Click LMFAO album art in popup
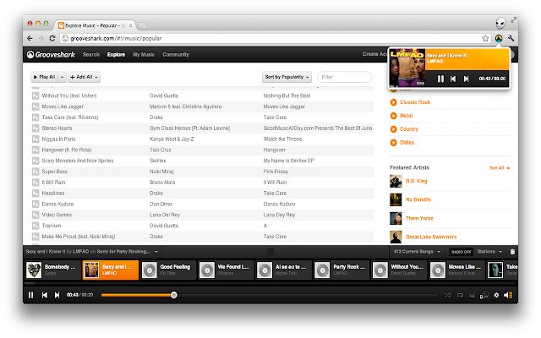This screenshot has width=541, height=338. pyautogui.click(x=407, y=68)
